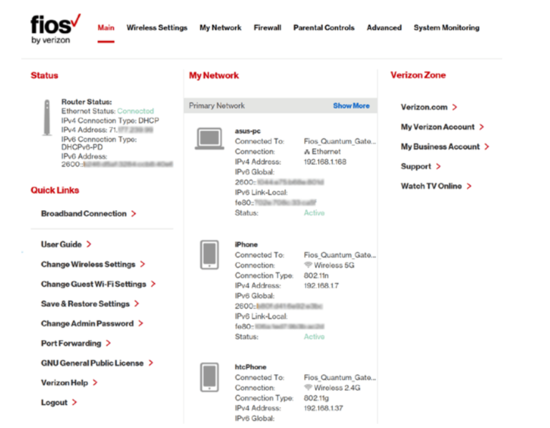Click the arrow beside Change Guest Wi-Fi Settings
550x428 pixels.
pyautogui.click(x=153, y=284)
